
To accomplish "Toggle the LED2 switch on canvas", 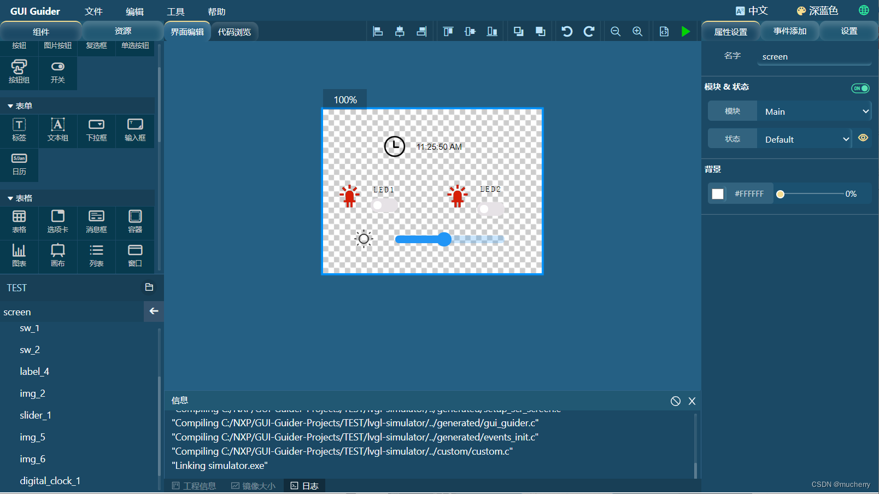I will [x=490, y=209].
